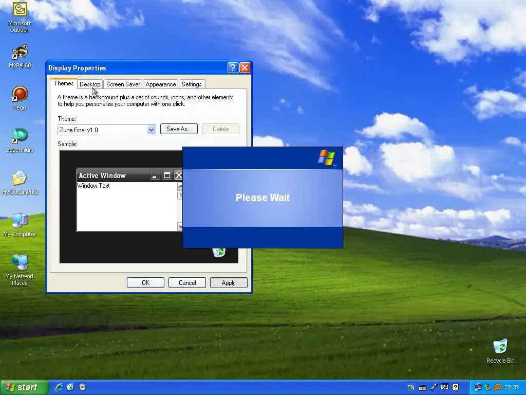Viewport: 526px width, 395px height.
Task: Click the Display Properties help question button
Action: (x=233, y=68)
